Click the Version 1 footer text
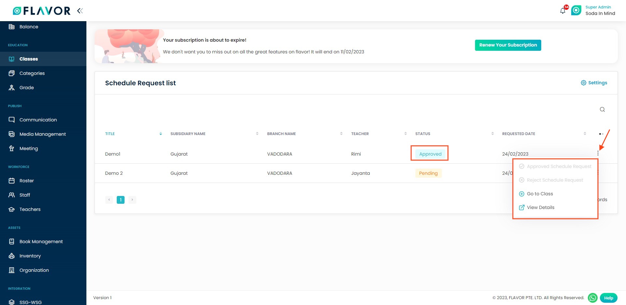The image size is (626, 305). [x=102, y=298]
